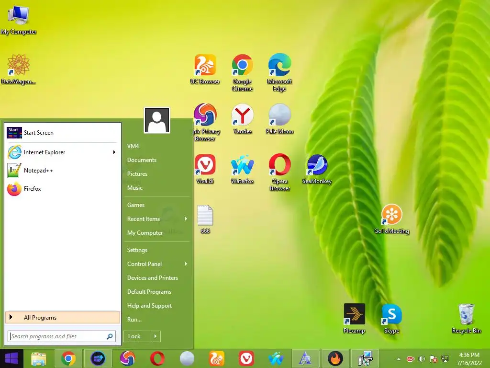
Task: Open Waterfox from taskbar
Action: pos(276,358)
